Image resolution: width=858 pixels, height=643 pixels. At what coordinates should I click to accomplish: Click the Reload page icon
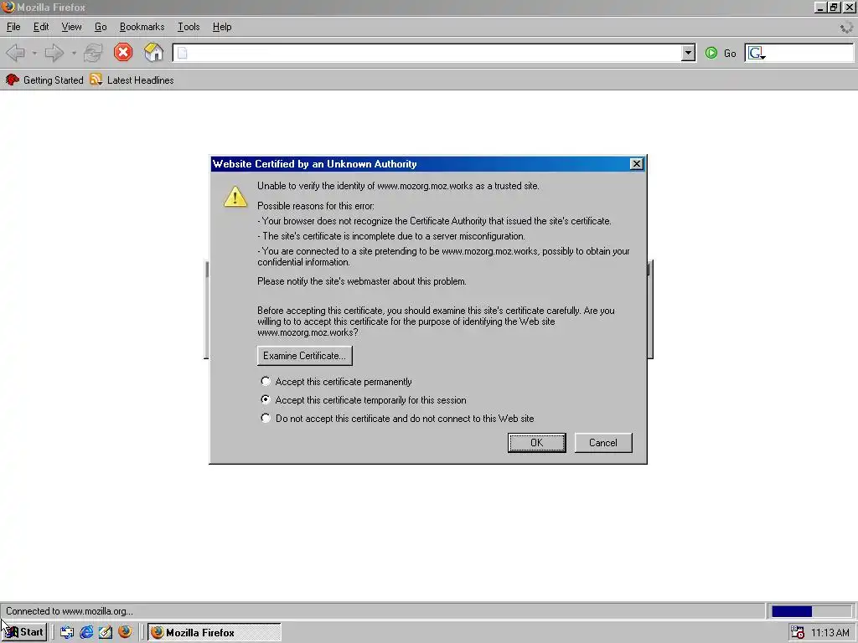(x=93, y=53)
